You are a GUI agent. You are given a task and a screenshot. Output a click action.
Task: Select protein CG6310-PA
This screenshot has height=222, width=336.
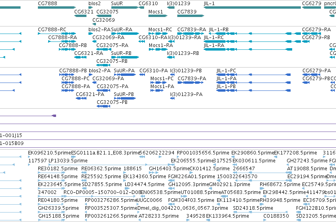[142, 75]
